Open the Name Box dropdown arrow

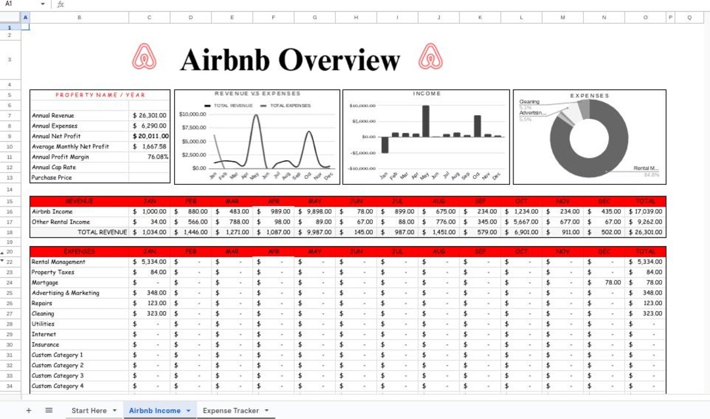point(42,5)
